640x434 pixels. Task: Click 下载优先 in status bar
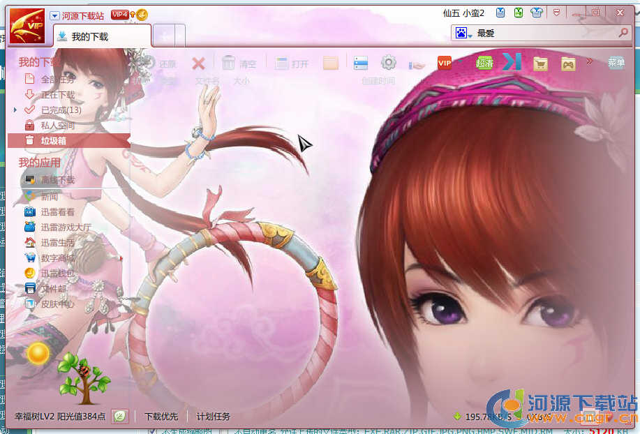(161, 417)
